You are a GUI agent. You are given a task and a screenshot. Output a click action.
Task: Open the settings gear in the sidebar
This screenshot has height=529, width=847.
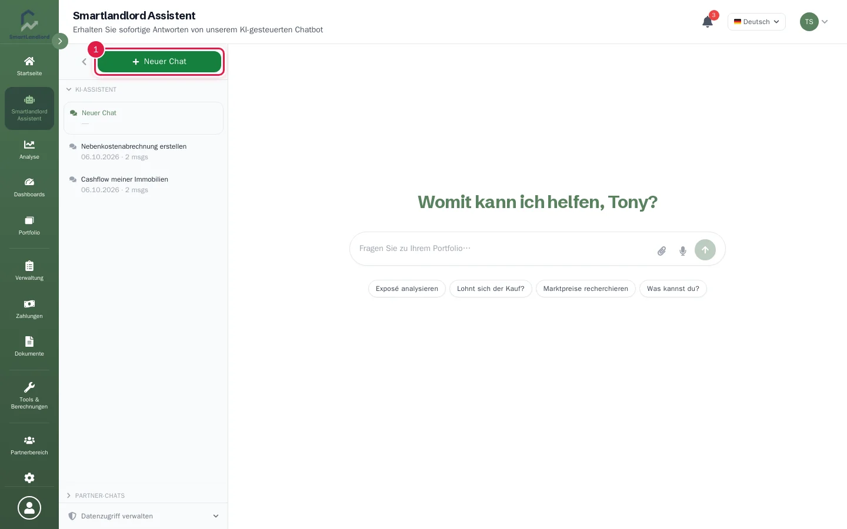point(29,478)
